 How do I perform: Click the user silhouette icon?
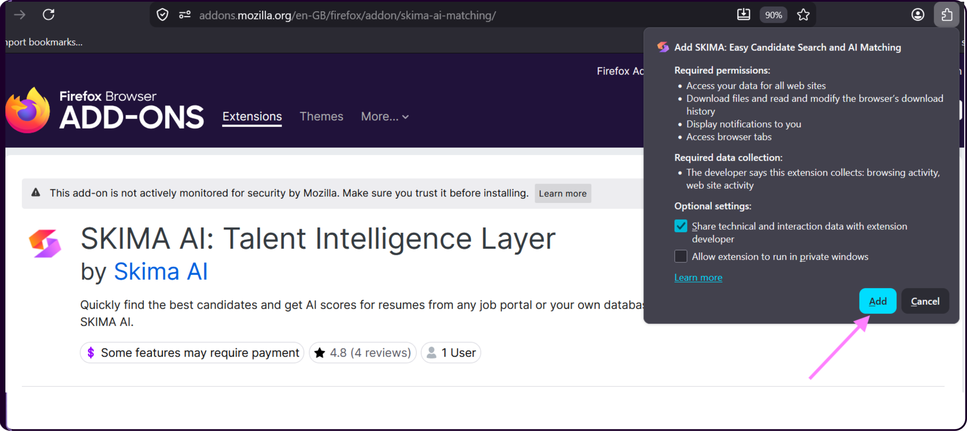coord(431,352)
